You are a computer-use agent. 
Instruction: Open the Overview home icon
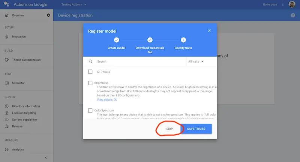(7, 15)
